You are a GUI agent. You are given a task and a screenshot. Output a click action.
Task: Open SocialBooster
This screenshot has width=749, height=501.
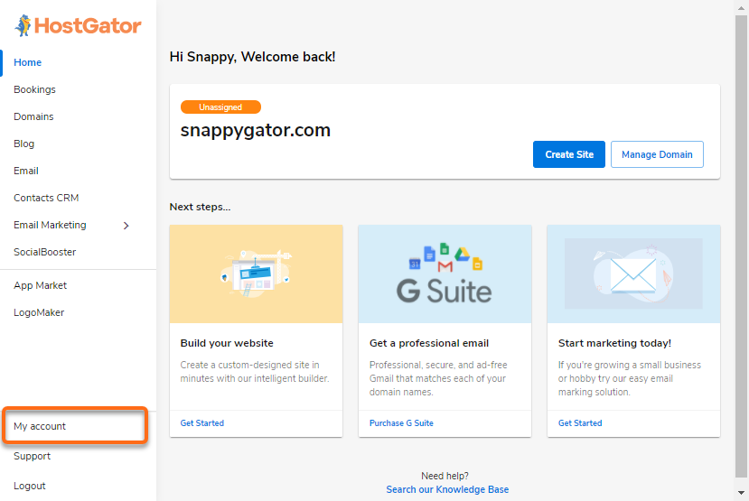pos(45,252)
